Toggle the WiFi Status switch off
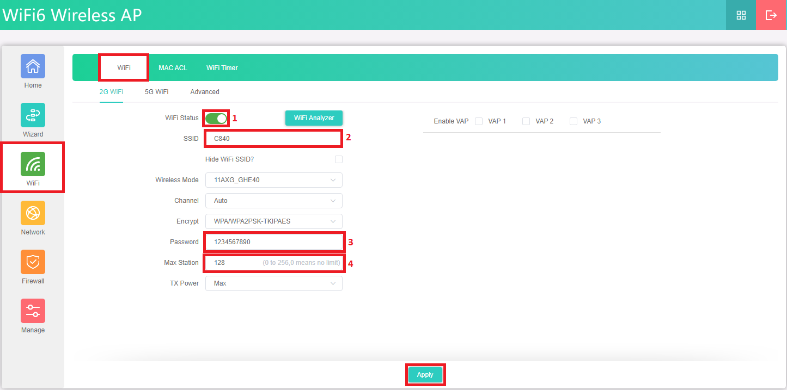787x390 pixels. (x=216, y=119)
